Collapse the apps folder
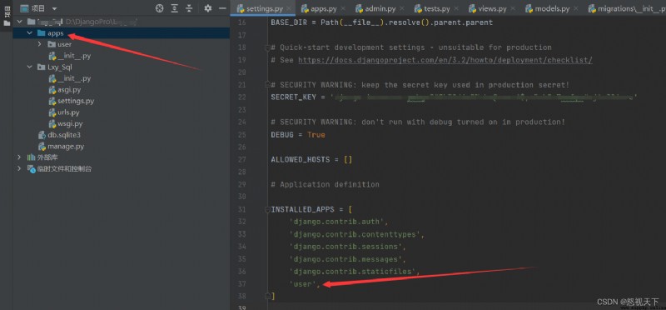This screenshot has height=310, width=666. [x=29, y=32]
